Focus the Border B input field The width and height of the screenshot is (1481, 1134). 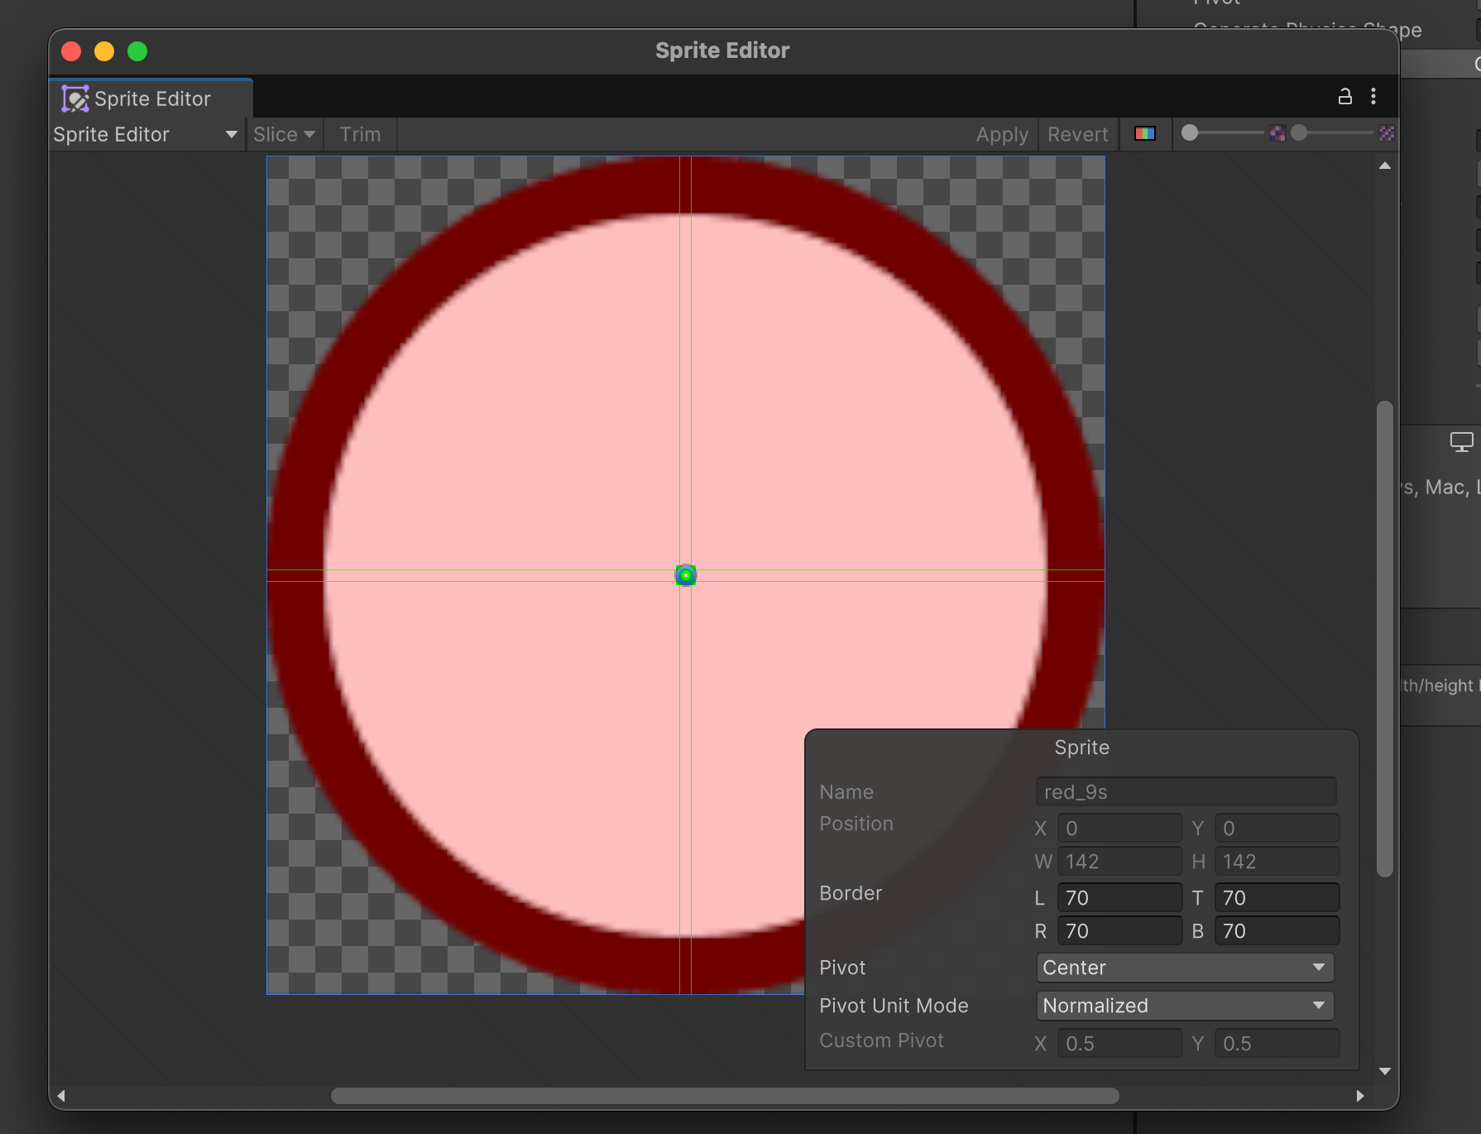pyautogui.click(x=1277, y=931)
